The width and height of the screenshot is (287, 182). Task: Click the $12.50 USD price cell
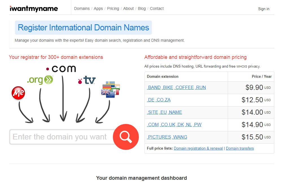pos(251,100)
